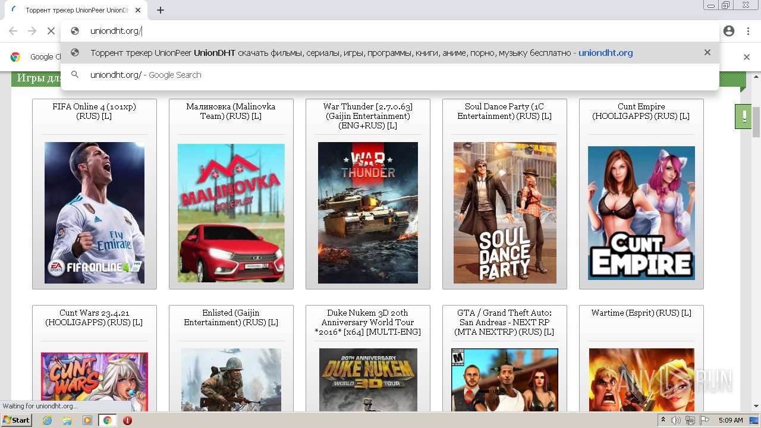This screenshot has width=761, height=428.
Task: Open the Duke Nukem World Tour cover
Action: tap(368, 380)
